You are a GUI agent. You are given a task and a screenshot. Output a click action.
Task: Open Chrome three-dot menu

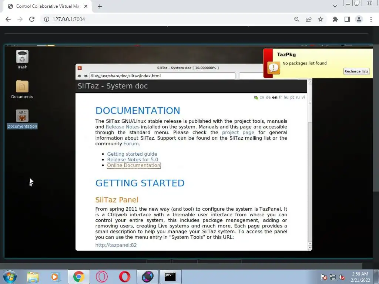[371, 19]
